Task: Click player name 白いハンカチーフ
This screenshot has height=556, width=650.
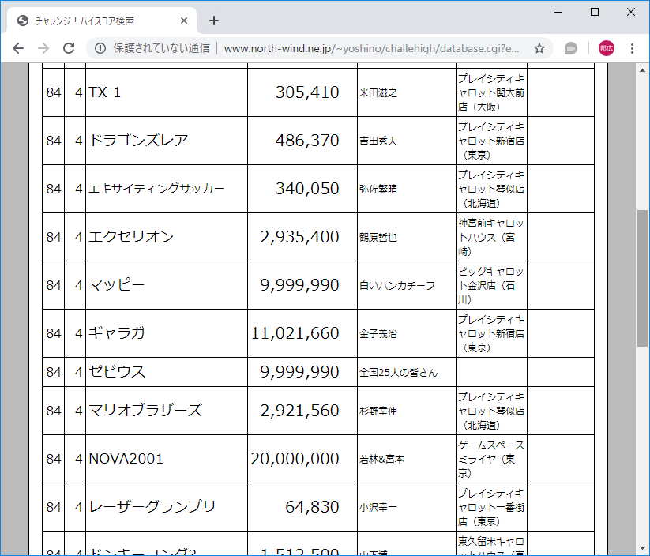Action: (x=396, y=285)
